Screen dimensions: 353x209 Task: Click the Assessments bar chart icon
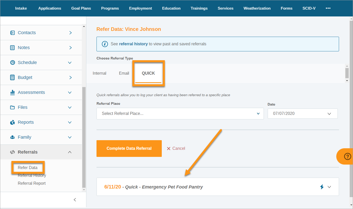pos(12,92)
